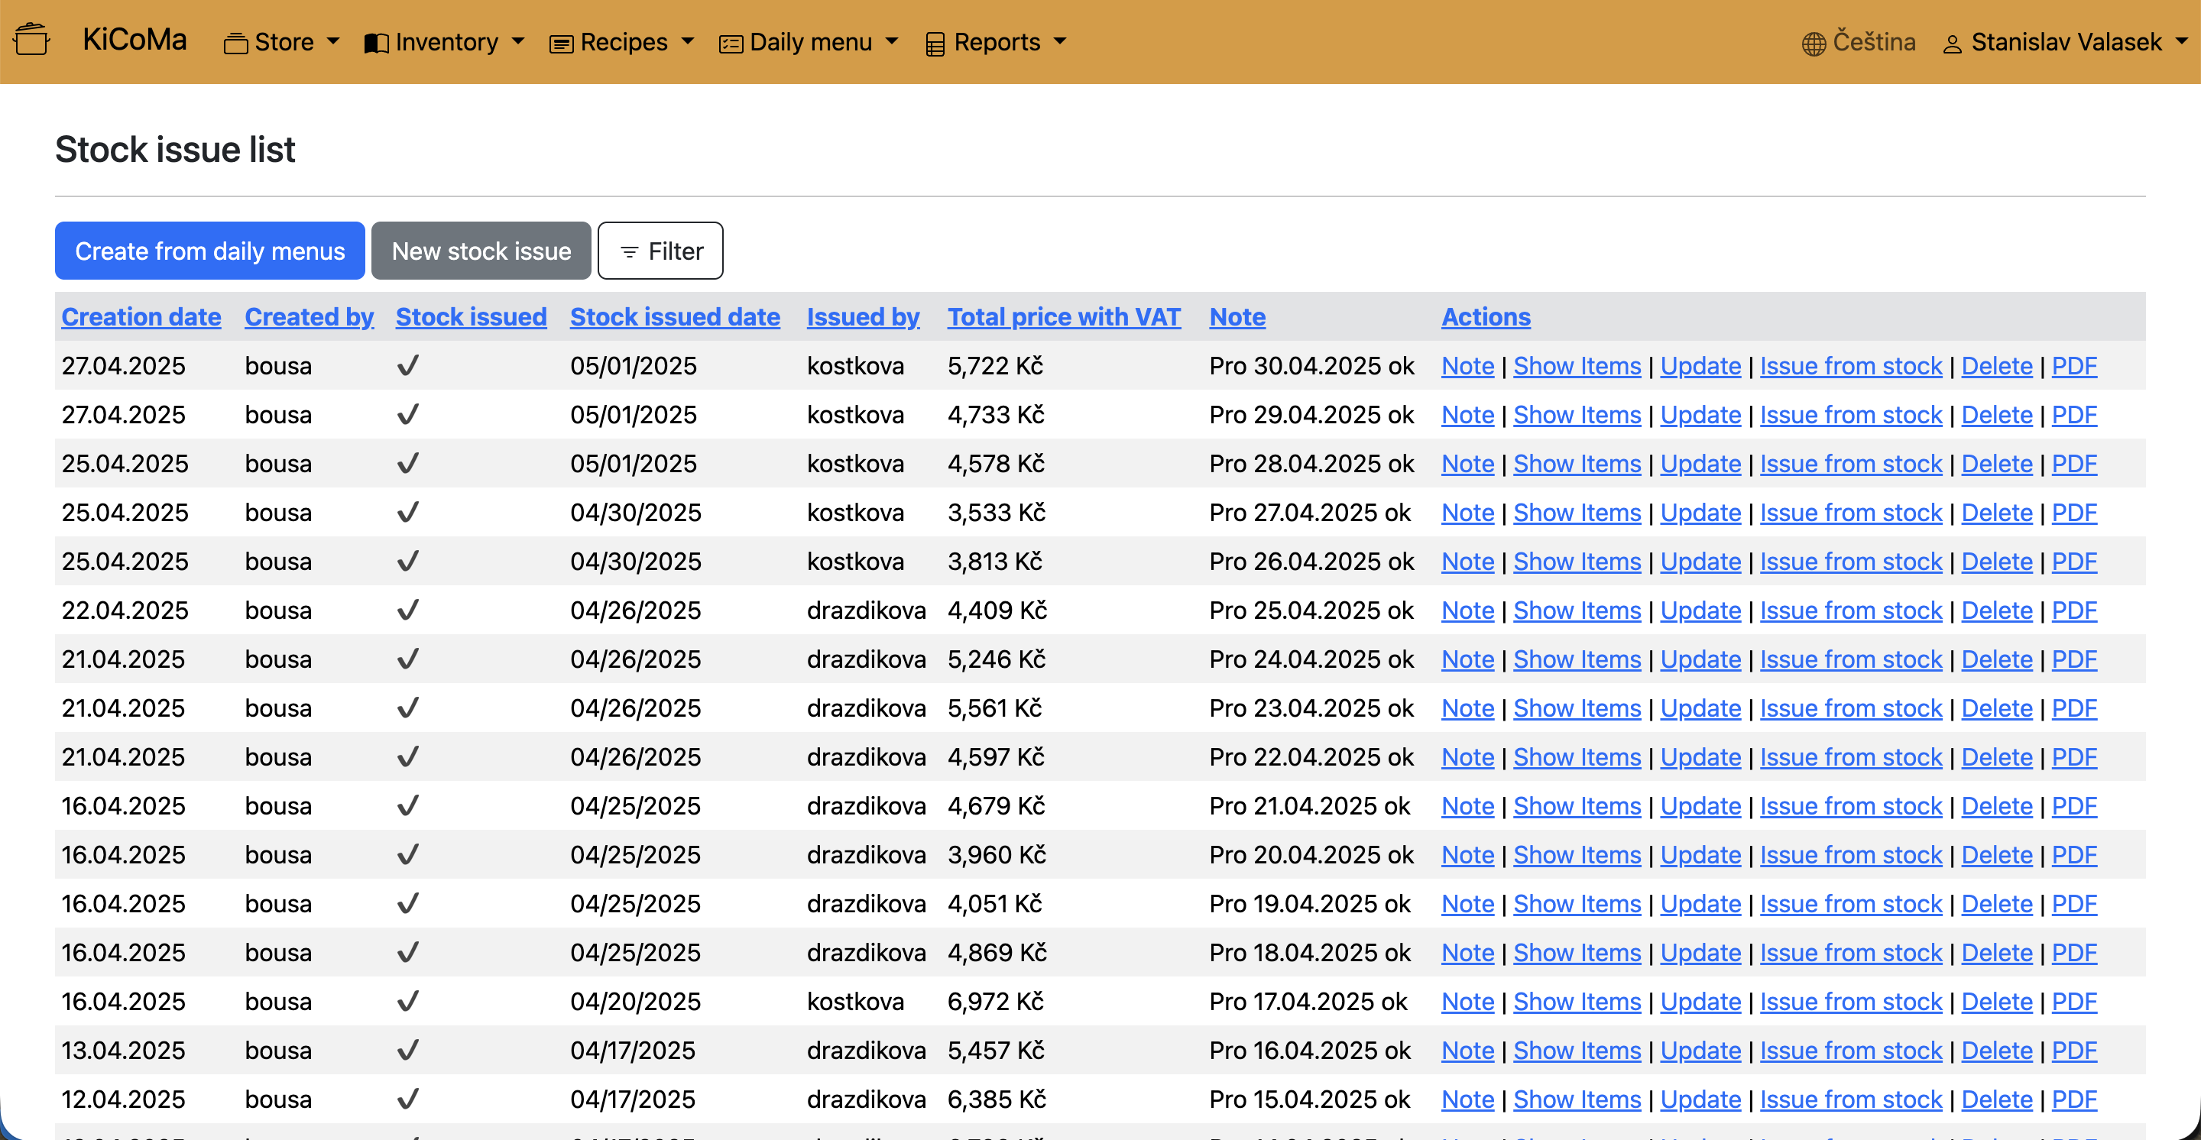This screenshot has width=2201, height=1140.
Task: Open the Daily menu navigation item
Action: click(809, 42)
